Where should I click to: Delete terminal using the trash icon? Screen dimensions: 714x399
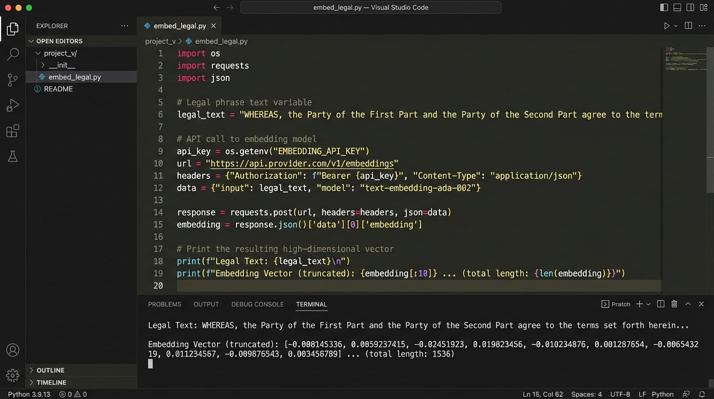[x=674, y=304]
